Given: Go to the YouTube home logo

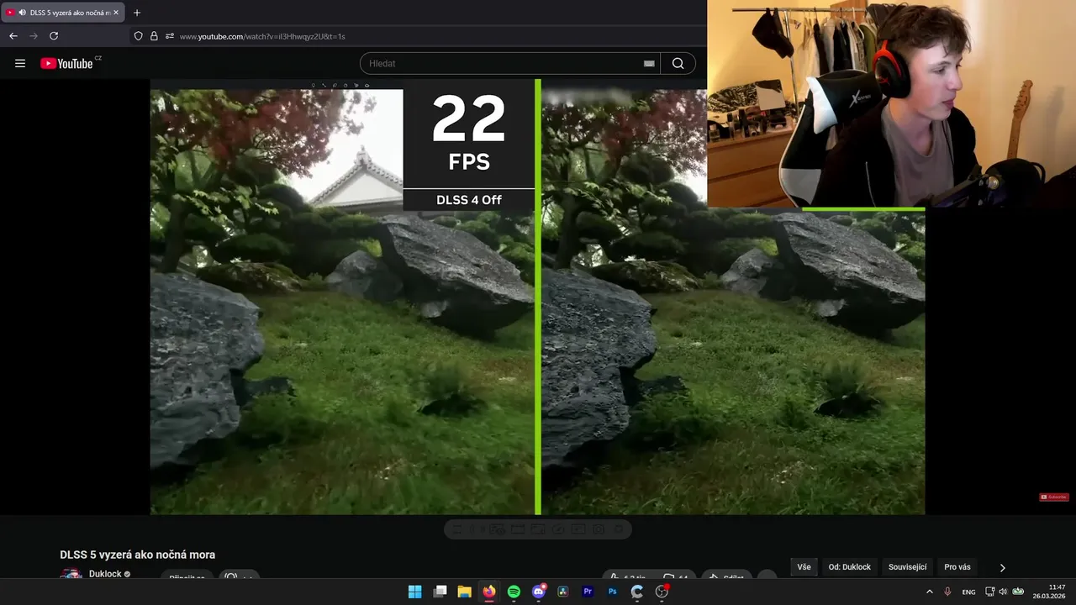Looking at the screenshot, I should 66,63.
